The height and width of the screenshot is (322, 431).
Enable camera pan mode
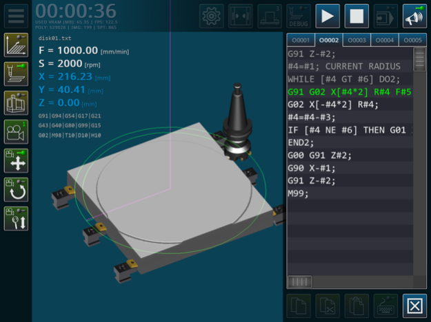pos(16,161)
